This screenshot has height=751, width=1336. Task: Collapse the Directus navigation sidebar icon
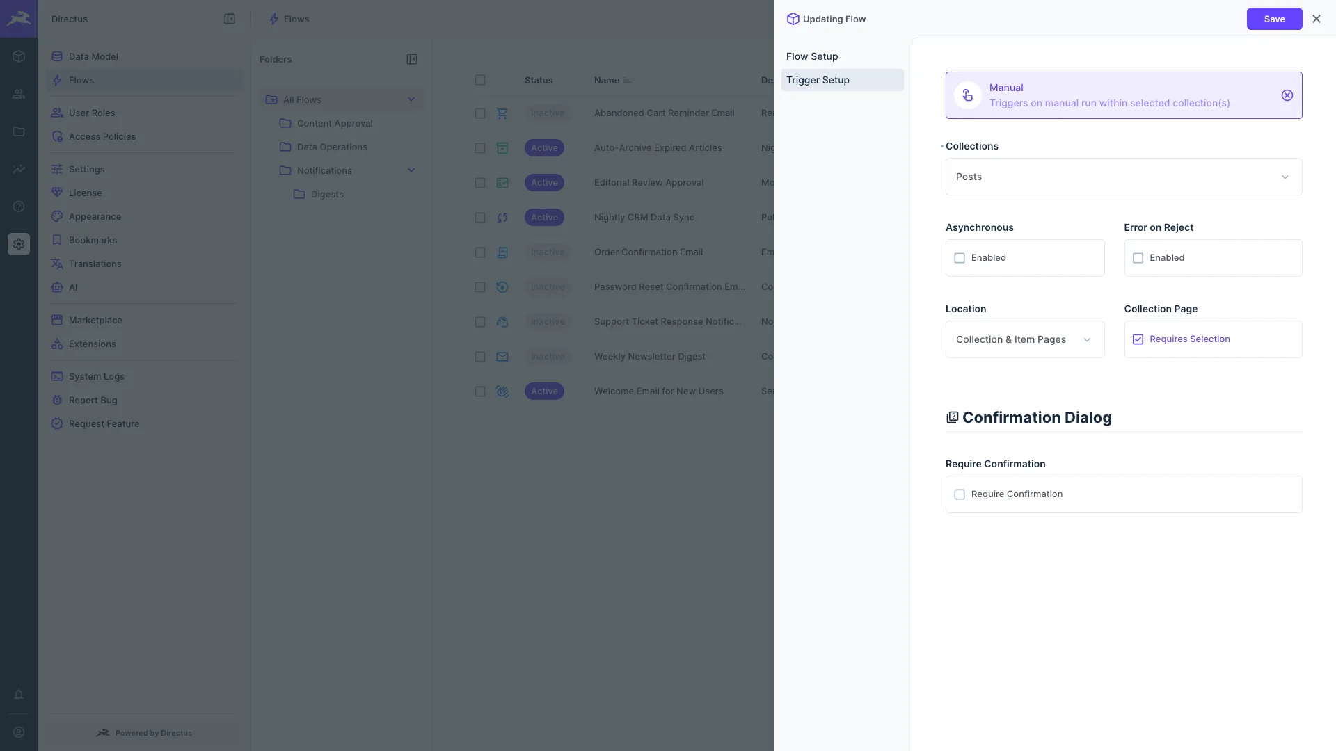click(230, 19)
